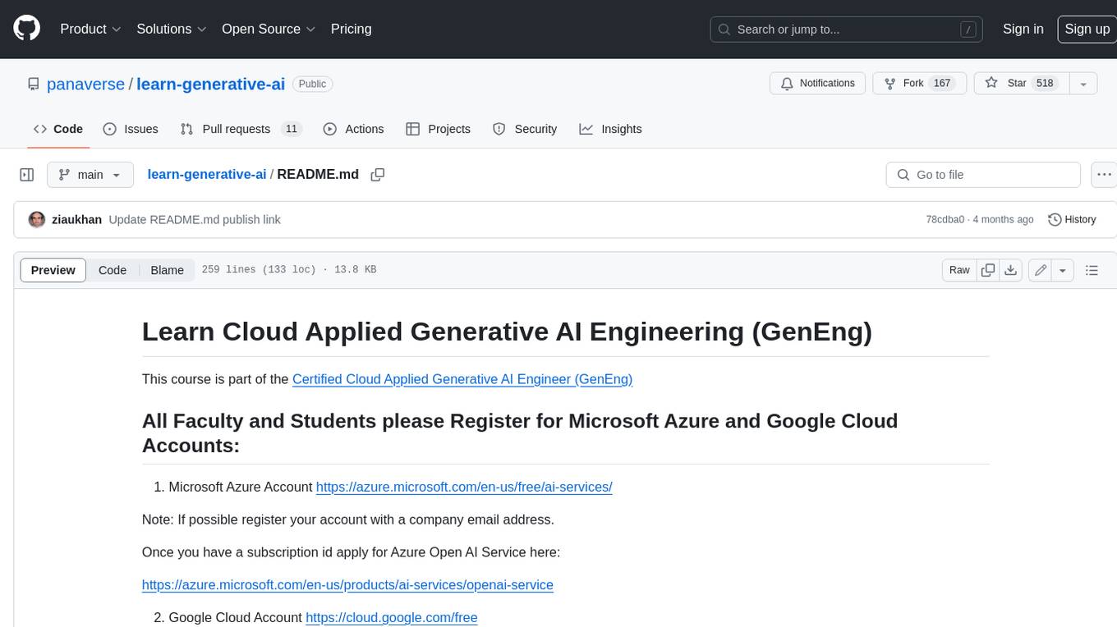Click the Search or jump to field
This screenshot has width=1117, height=627.
coord(846,29)
